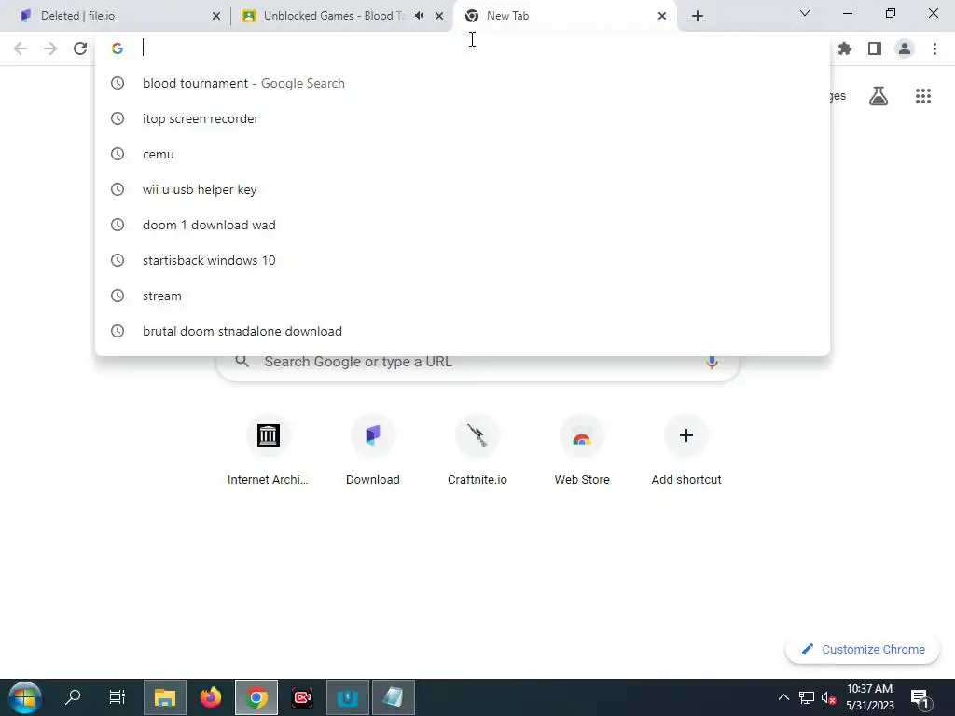Click the Customize Chrome button

pos(863,650)
